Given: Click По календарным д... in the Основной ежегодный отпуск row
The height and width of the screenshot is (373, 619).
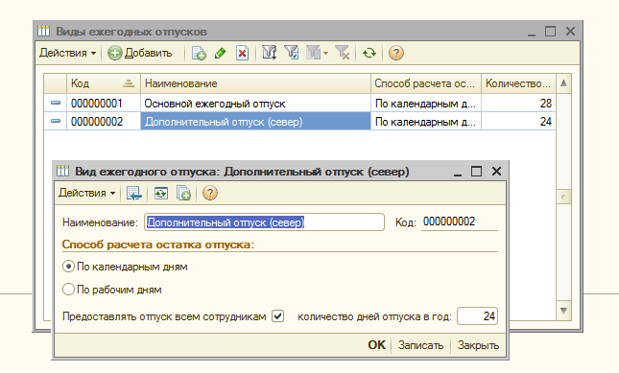Looking at the screenshot, I should [426, 104].
